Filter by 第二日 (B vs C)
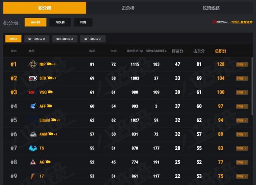Screen dimensions: 256x185 65,39
